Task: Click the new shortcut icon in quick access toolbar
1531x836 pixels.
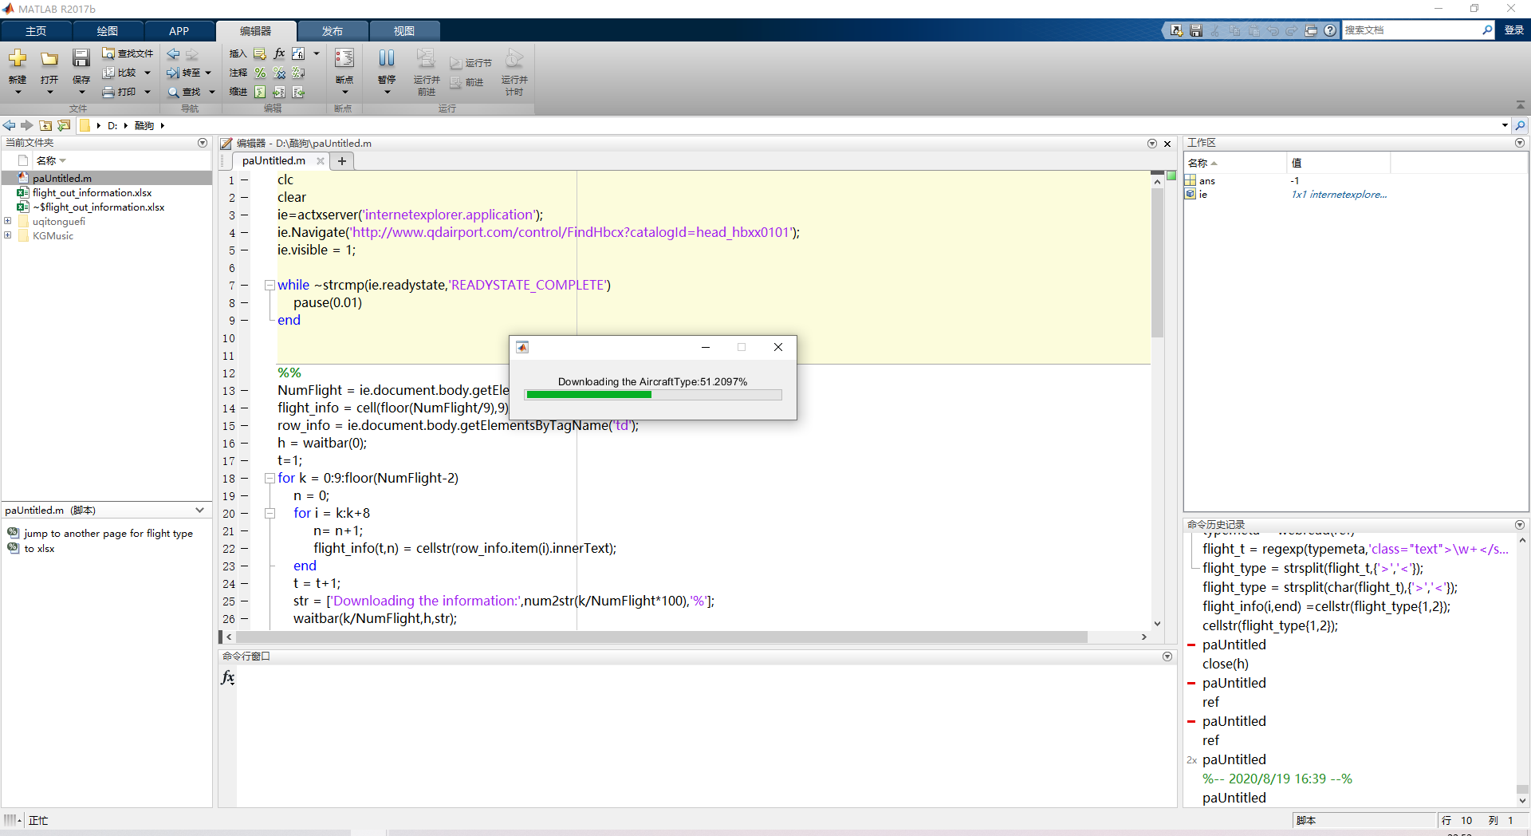Action: (1177, 30)
